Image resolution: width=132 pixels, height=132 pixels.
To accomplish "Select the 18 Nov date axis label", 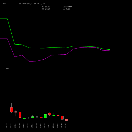I will point(7,125).
